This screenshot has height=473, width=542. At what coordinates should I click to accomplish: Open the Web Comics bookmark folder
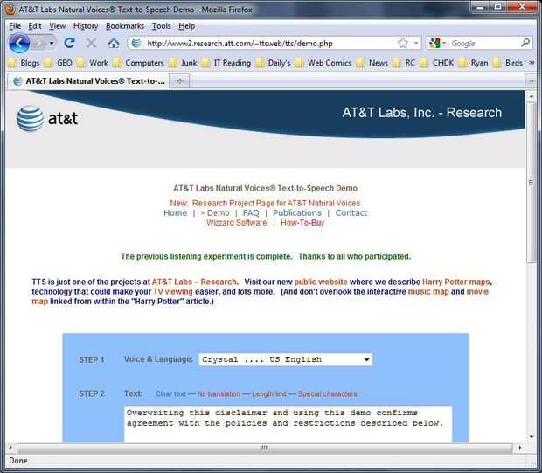[323, 63]
